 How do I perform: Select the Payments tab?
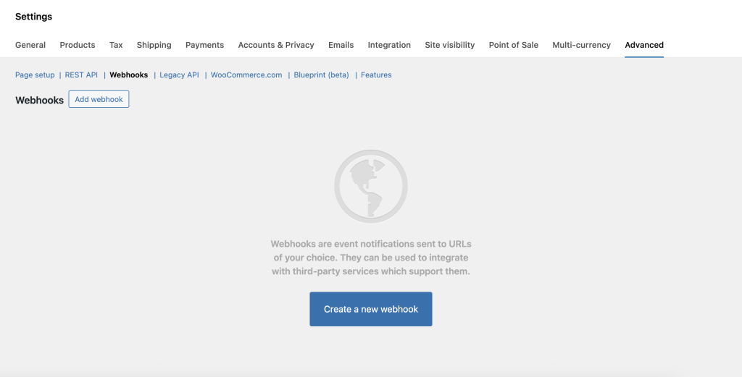(x=204, y=45)
